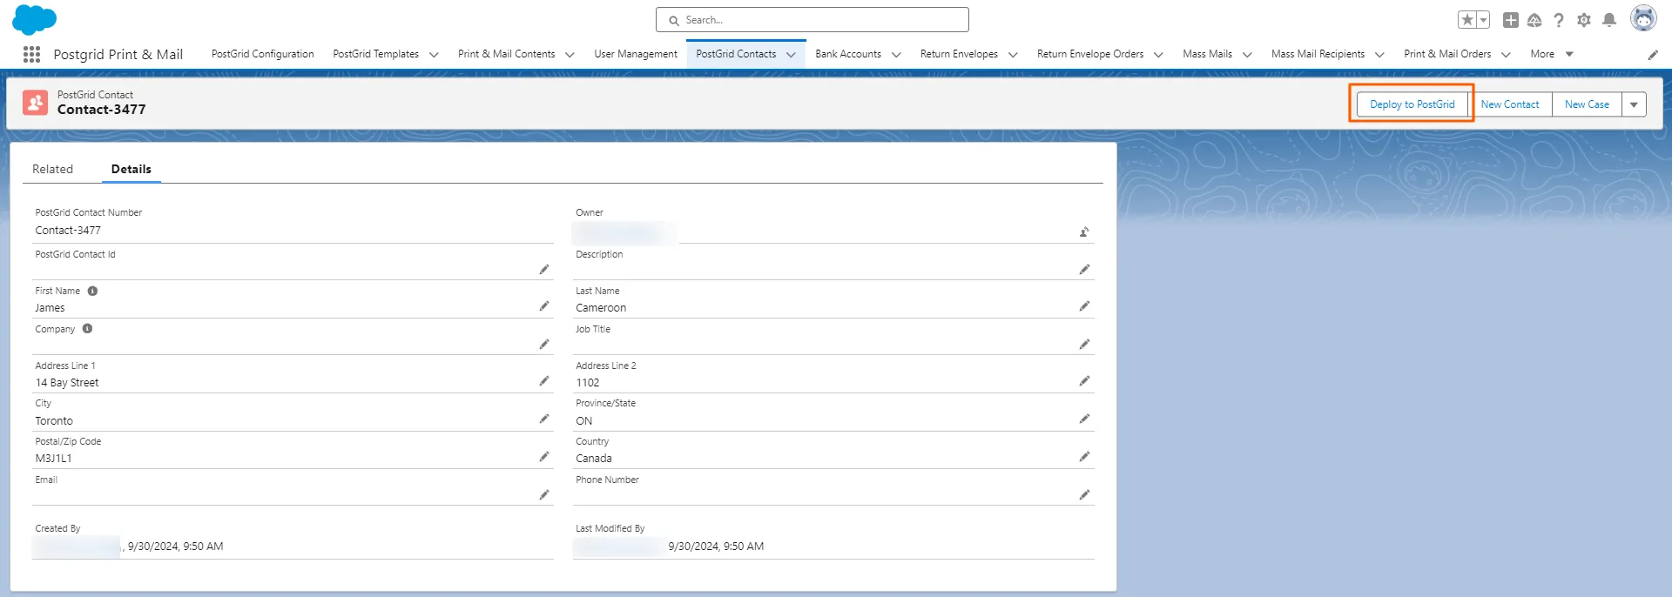Expand the PostGrid Contacts tab dropdown

pos(791,55)
